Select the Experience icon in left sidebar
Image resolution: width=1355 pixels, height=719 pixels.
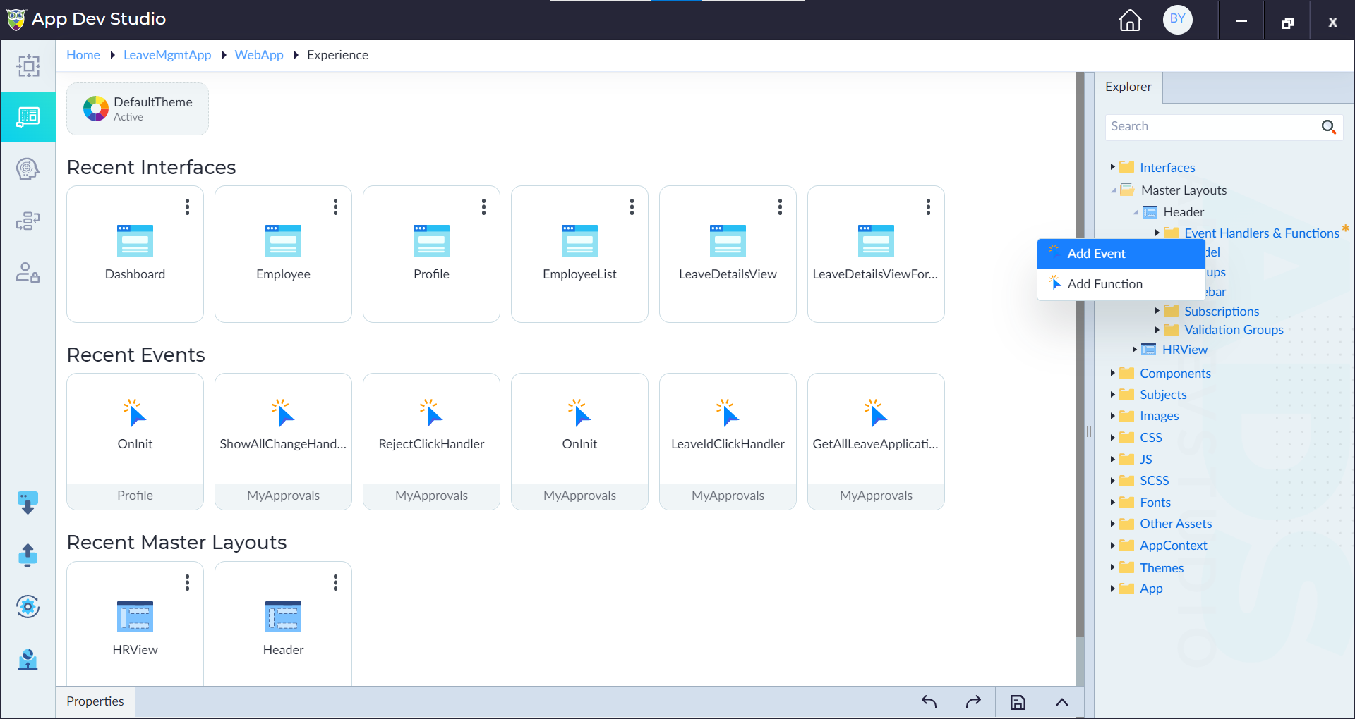click(x=28, y=116)
